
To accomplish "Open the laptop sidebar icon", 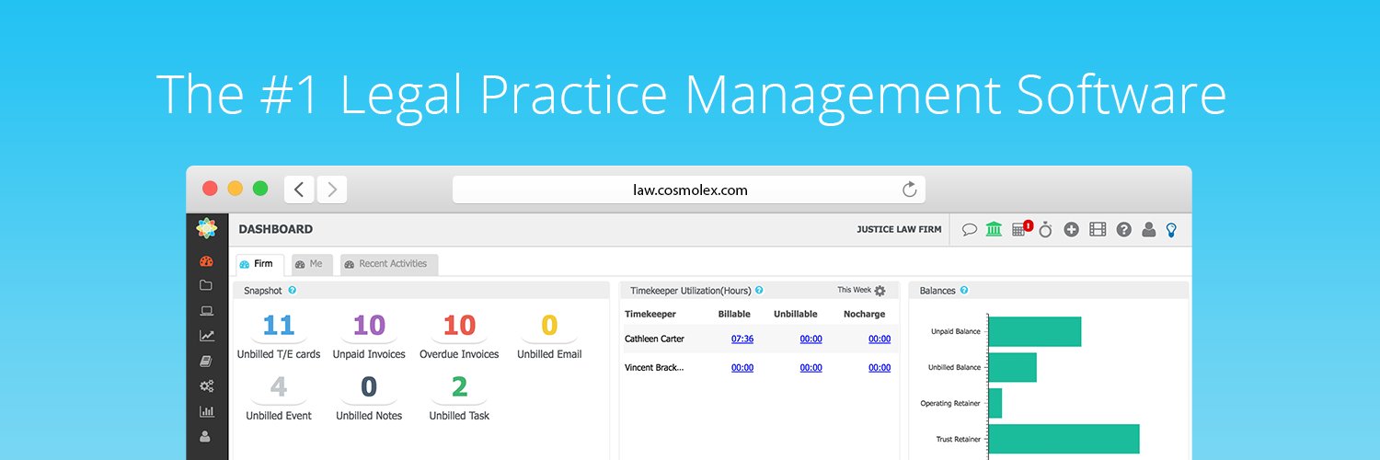I will (206, 311).
